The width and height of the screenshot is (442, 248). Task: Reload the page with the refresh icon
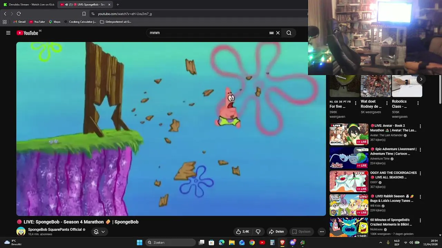click(19, 14)
